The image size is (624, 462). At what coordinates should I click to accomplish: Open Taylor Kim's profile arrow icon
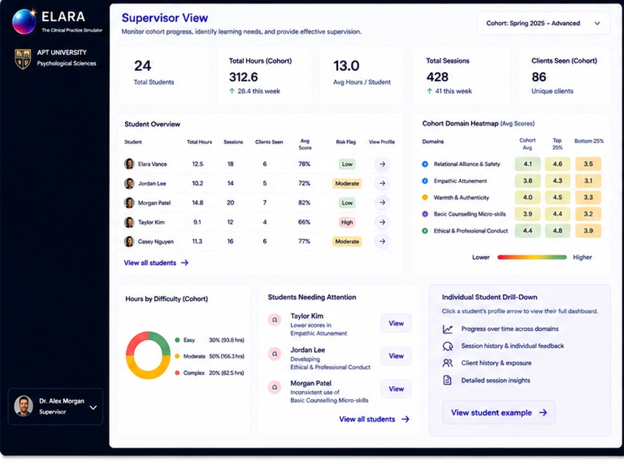coord(382,222)
